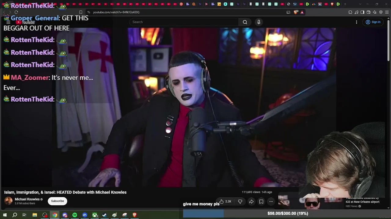The image size is (391, 219).
Task: Open the browser extensions puzzle icon
Action: click(x=350, y=12)
